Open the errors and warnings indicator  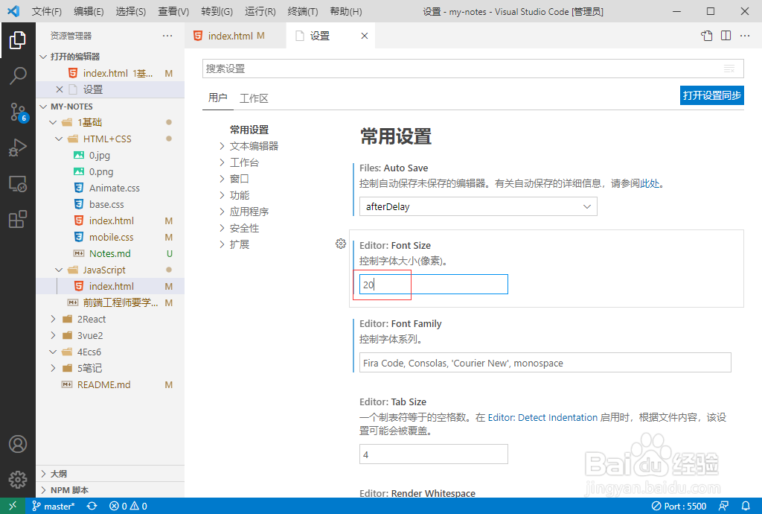coord(128,506)
